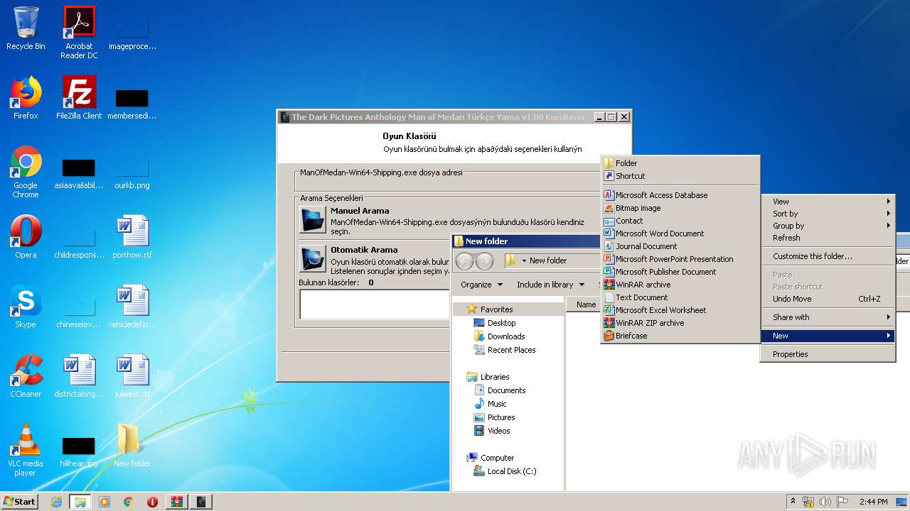The image size is (910, 511).
Task: Choose Shortcut from the New submenu
Action: 680,176
